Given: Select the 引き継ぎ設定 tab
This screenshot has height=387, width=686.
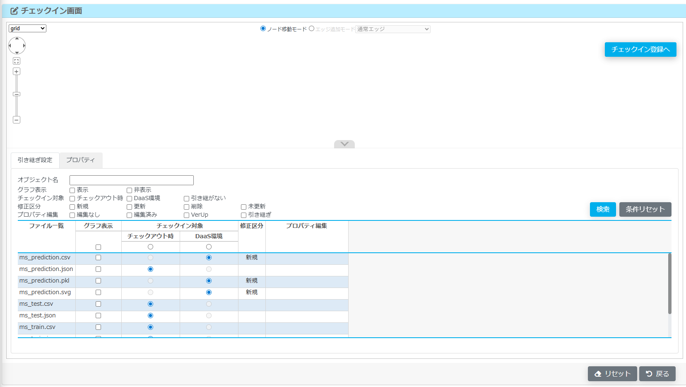Looking at the screenshot, I should (35, 160).
